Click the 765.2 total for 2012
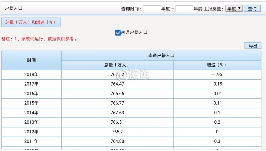 117,132
